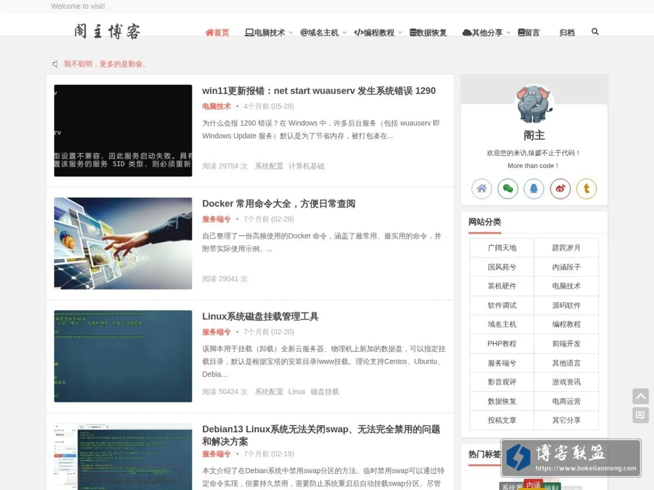
Task: Open the 留言 menu item
Action: (x=529, y=33)
